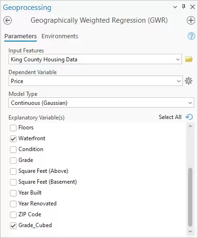Check the Square Feet (Basement) variable

click(x=13, y=182)
